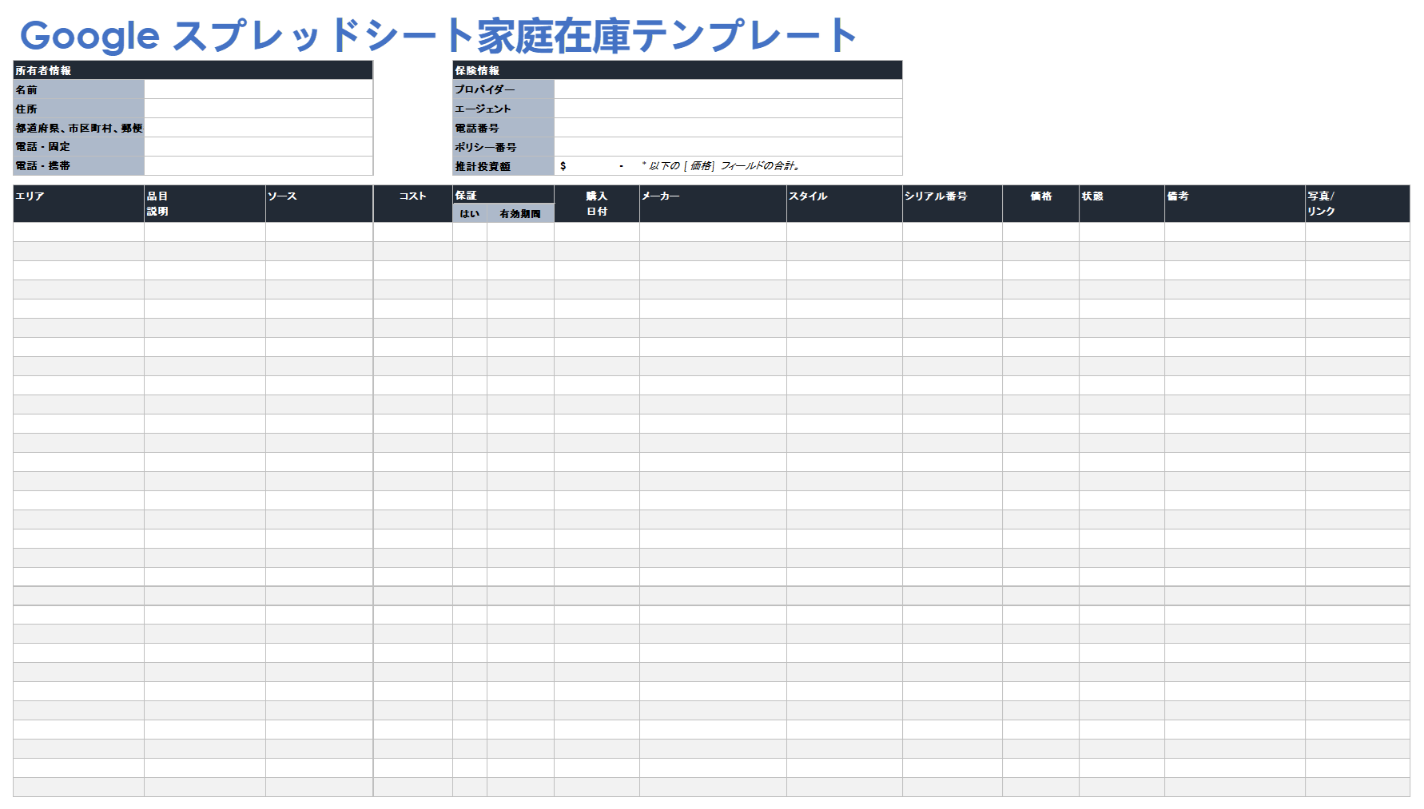Select the シリアル番号 column header
This screenshot has width=1424, height=809.
pyautogui.click(x=953, y=204)
